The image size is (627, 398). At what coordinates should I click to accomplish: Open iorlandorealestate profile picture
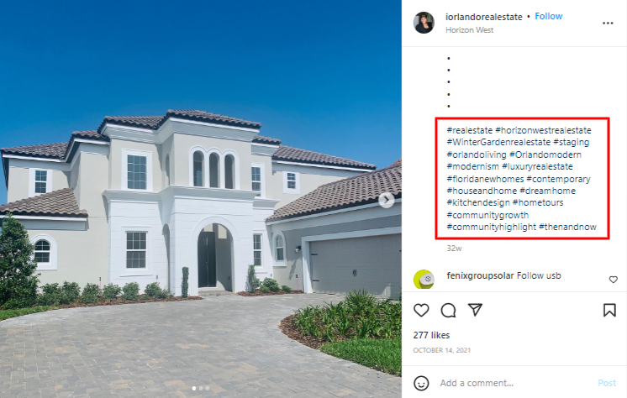tap(424, 23)
